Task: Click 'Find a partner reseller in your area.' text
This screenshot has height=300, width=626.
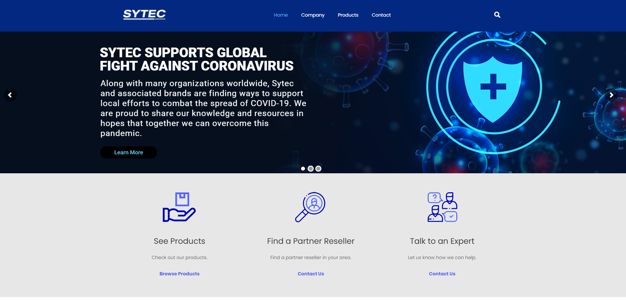Action: click(311, 257)
